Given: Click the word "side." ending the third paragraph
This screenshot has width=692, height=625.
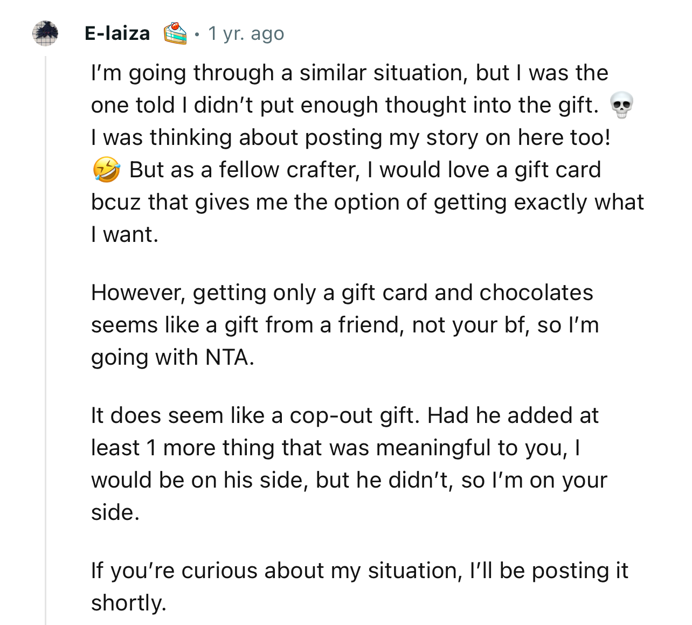Looking at the screenshot, I should (x=115, y=512).
